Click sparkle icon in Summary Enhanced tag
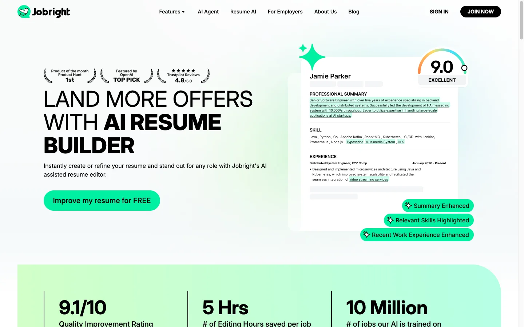Screen dimensions: 524x327 pyautogui.click(x=408, y=206)
